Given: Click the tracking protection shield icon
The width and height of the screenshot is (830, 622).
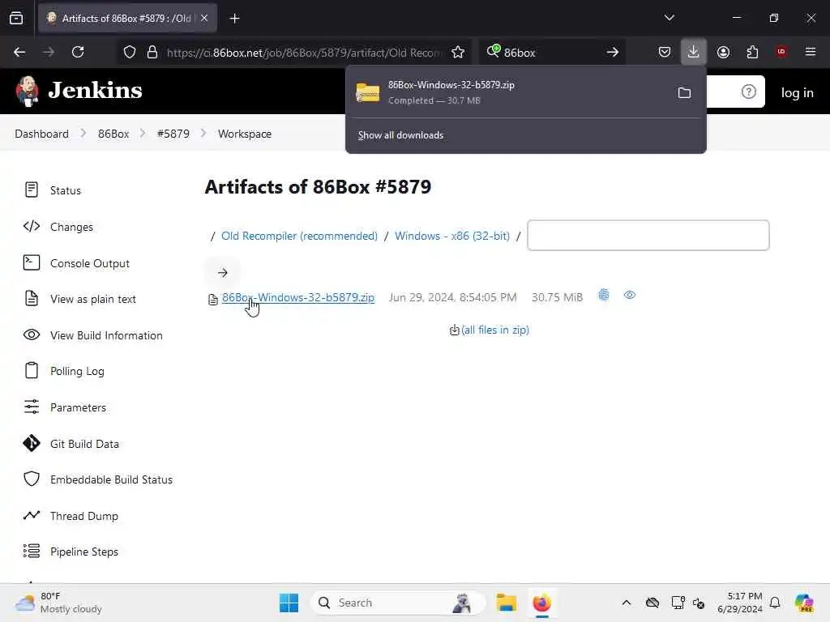Looking at the screenshot, I should point(130,52).
